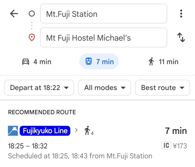Tap the walking figure icon in route
The height and width of the screenshot is (167, 195).
point(89,130)
